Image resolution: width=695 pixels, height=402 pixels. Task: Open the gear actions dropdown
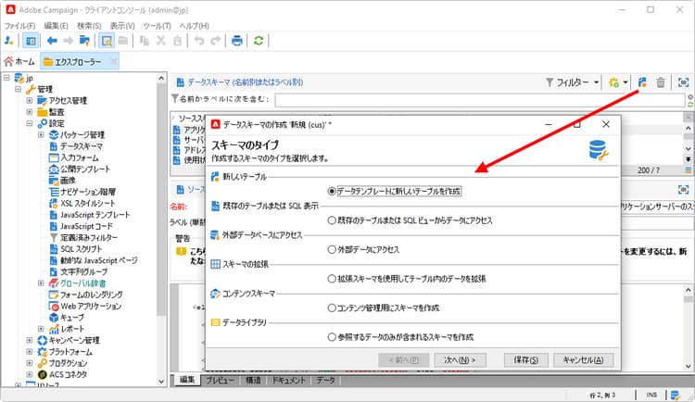pyautogui.click(x=618, y=82)
